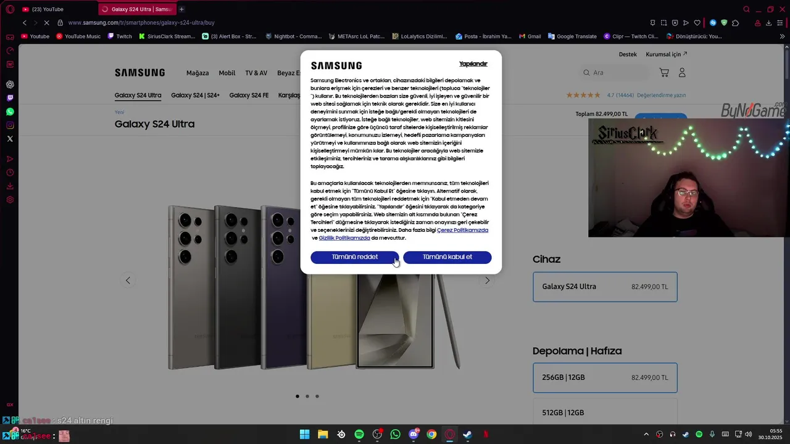
Task: Open the Opera main menu logo
Action: coord(9,9)
